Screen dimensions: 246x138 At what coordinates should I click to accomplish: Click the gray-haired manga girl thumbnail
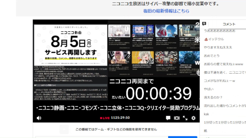pos(119,31)
